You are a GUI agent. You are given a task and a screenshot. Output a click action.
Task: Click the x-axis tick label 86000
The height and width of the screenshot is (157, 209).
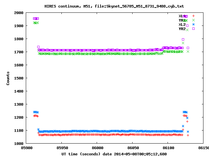(x=98, y=148)
